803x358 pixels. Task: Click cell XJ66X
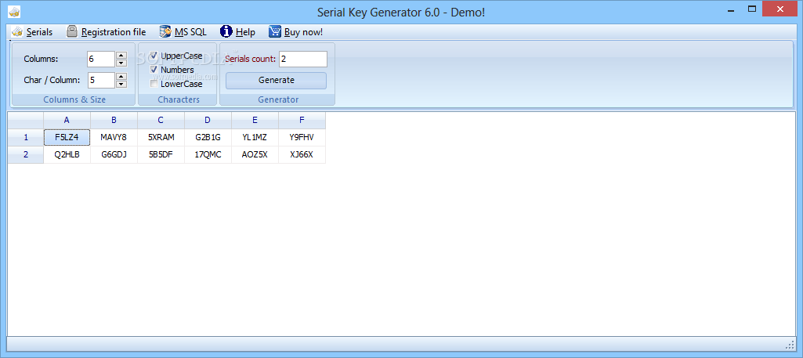point(302,154)
